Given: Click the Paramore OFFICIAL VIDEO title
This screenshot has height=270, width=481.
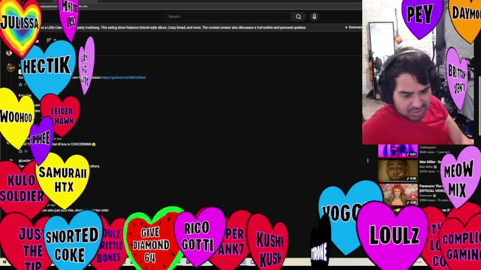Looking at the screenshot, I should click(x=432, y=188).
